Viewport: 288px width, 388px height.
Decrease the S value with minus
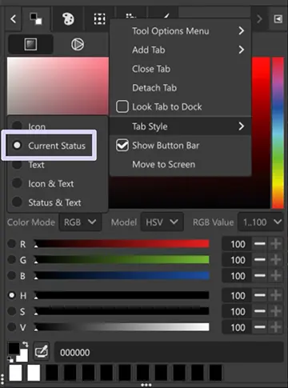pyautogui.click(x=260, y=311)
